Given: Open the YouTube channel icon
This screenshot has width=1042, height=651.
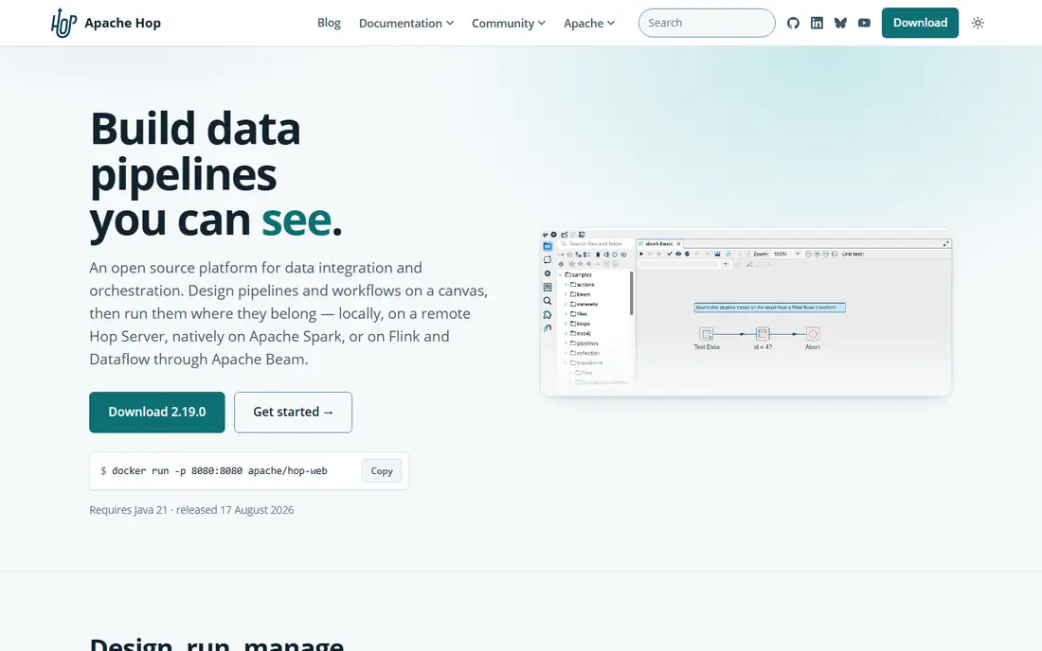Looking at the screenshot, I should pyautogui.click(x=864, y=24).
